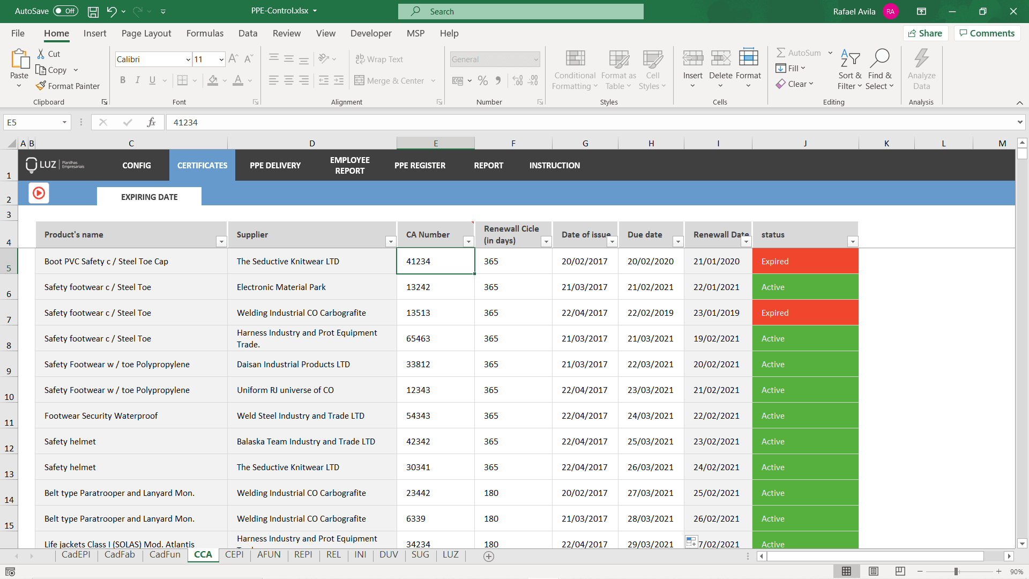Apply bold formatting
Image resolution: width=1029 pixels, height=579 pixels.
(123, 80)
